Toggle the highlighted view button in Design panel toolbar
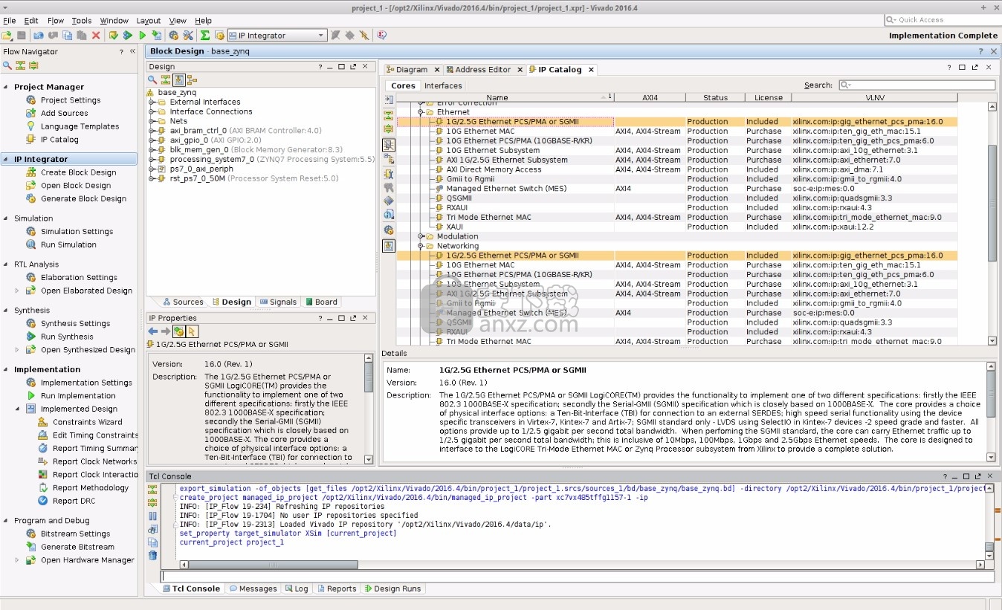Image resolution: width=1002 pixels, height=610 pixels. coord(178,80)
